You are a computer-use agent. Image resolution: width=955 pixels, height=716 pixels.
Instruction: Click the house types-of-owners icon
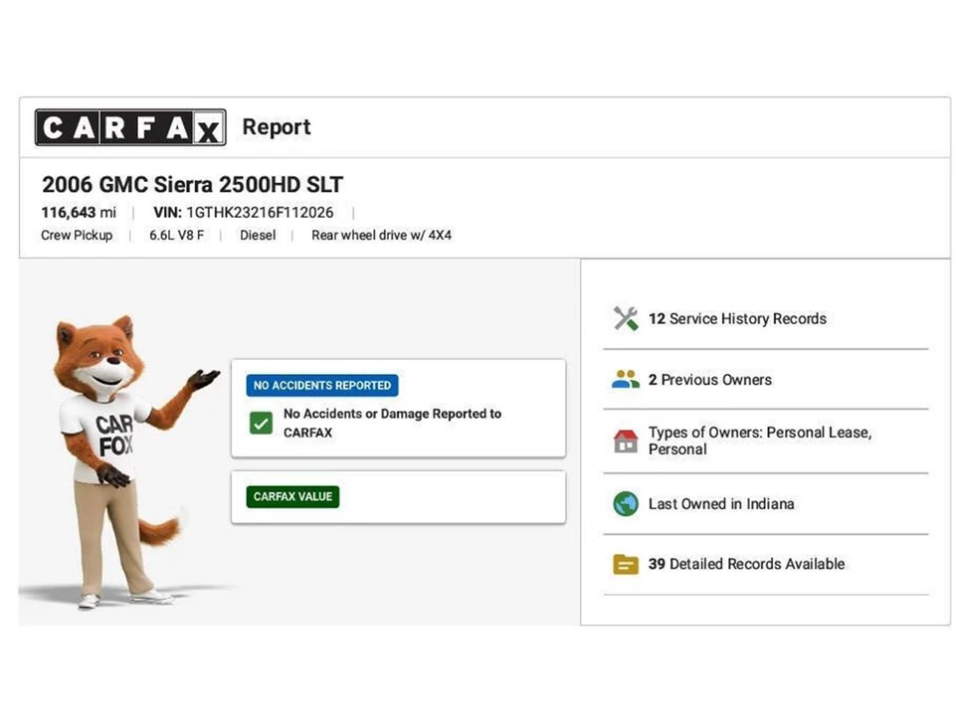click(626, 441)
